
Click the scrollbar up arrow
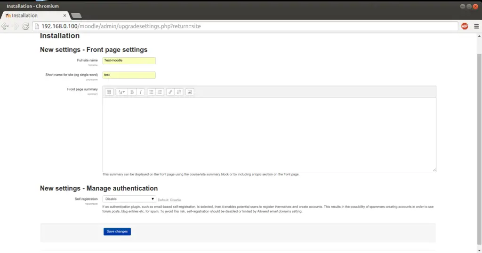(x=479, y=36)
